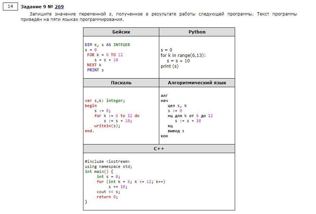
Task: Click the boxed question number 14
Action: click(x=10, y=6)
